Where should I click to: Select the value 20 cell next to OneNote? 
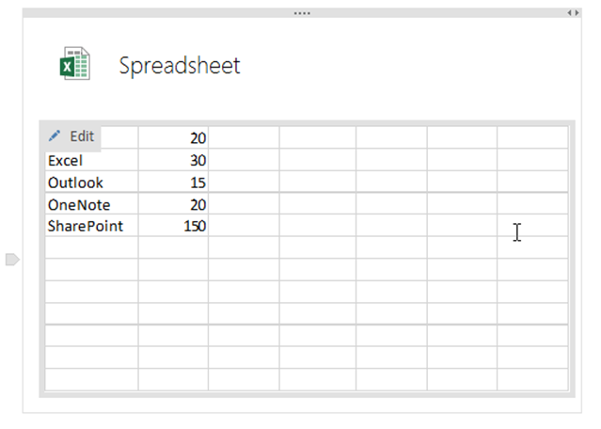[173, 204]
